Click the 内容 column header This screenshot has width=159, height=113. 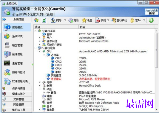coord(117,27)
